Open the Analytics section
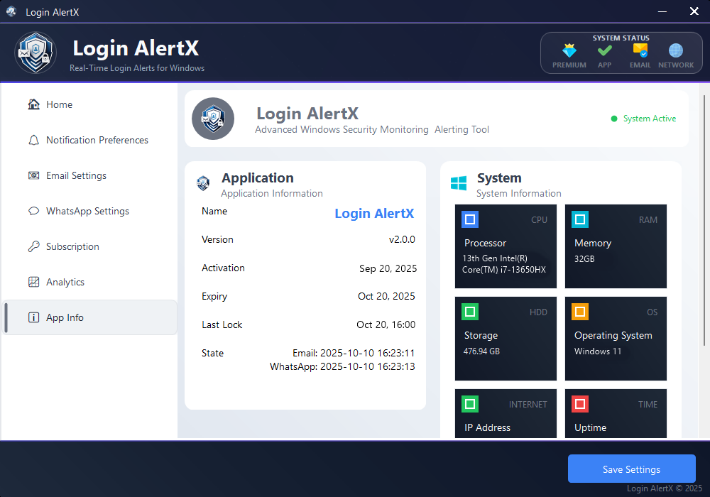 [x=89, y=282]
